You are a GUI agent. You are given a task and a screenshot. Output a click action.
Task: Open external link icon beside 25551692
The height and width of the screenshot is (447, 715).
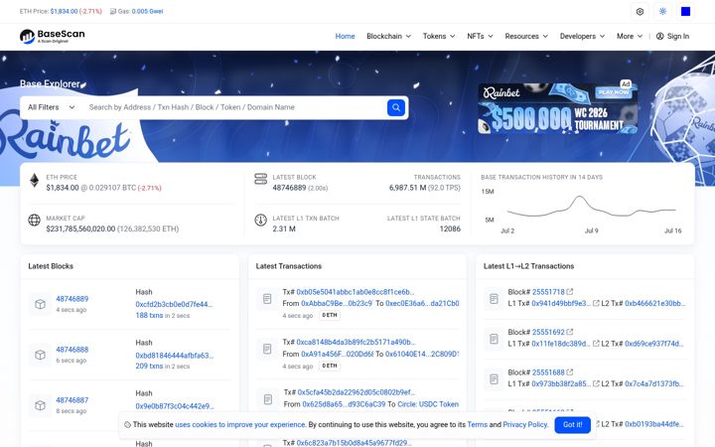point(570,332)
